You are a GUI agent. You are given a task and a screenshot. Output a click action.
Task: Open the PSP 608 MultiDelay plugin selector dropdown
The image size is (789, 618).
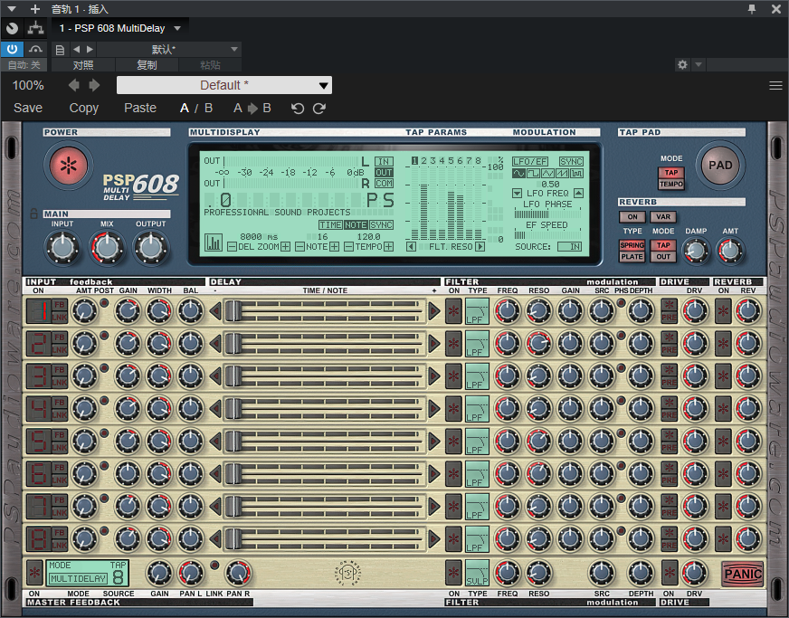coord(119,28)
